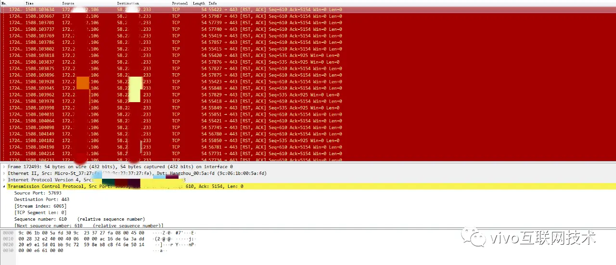This screenshot has width=616, height=265.
Task: Select packet at time 1508.104198
Action: pos(308,147)
